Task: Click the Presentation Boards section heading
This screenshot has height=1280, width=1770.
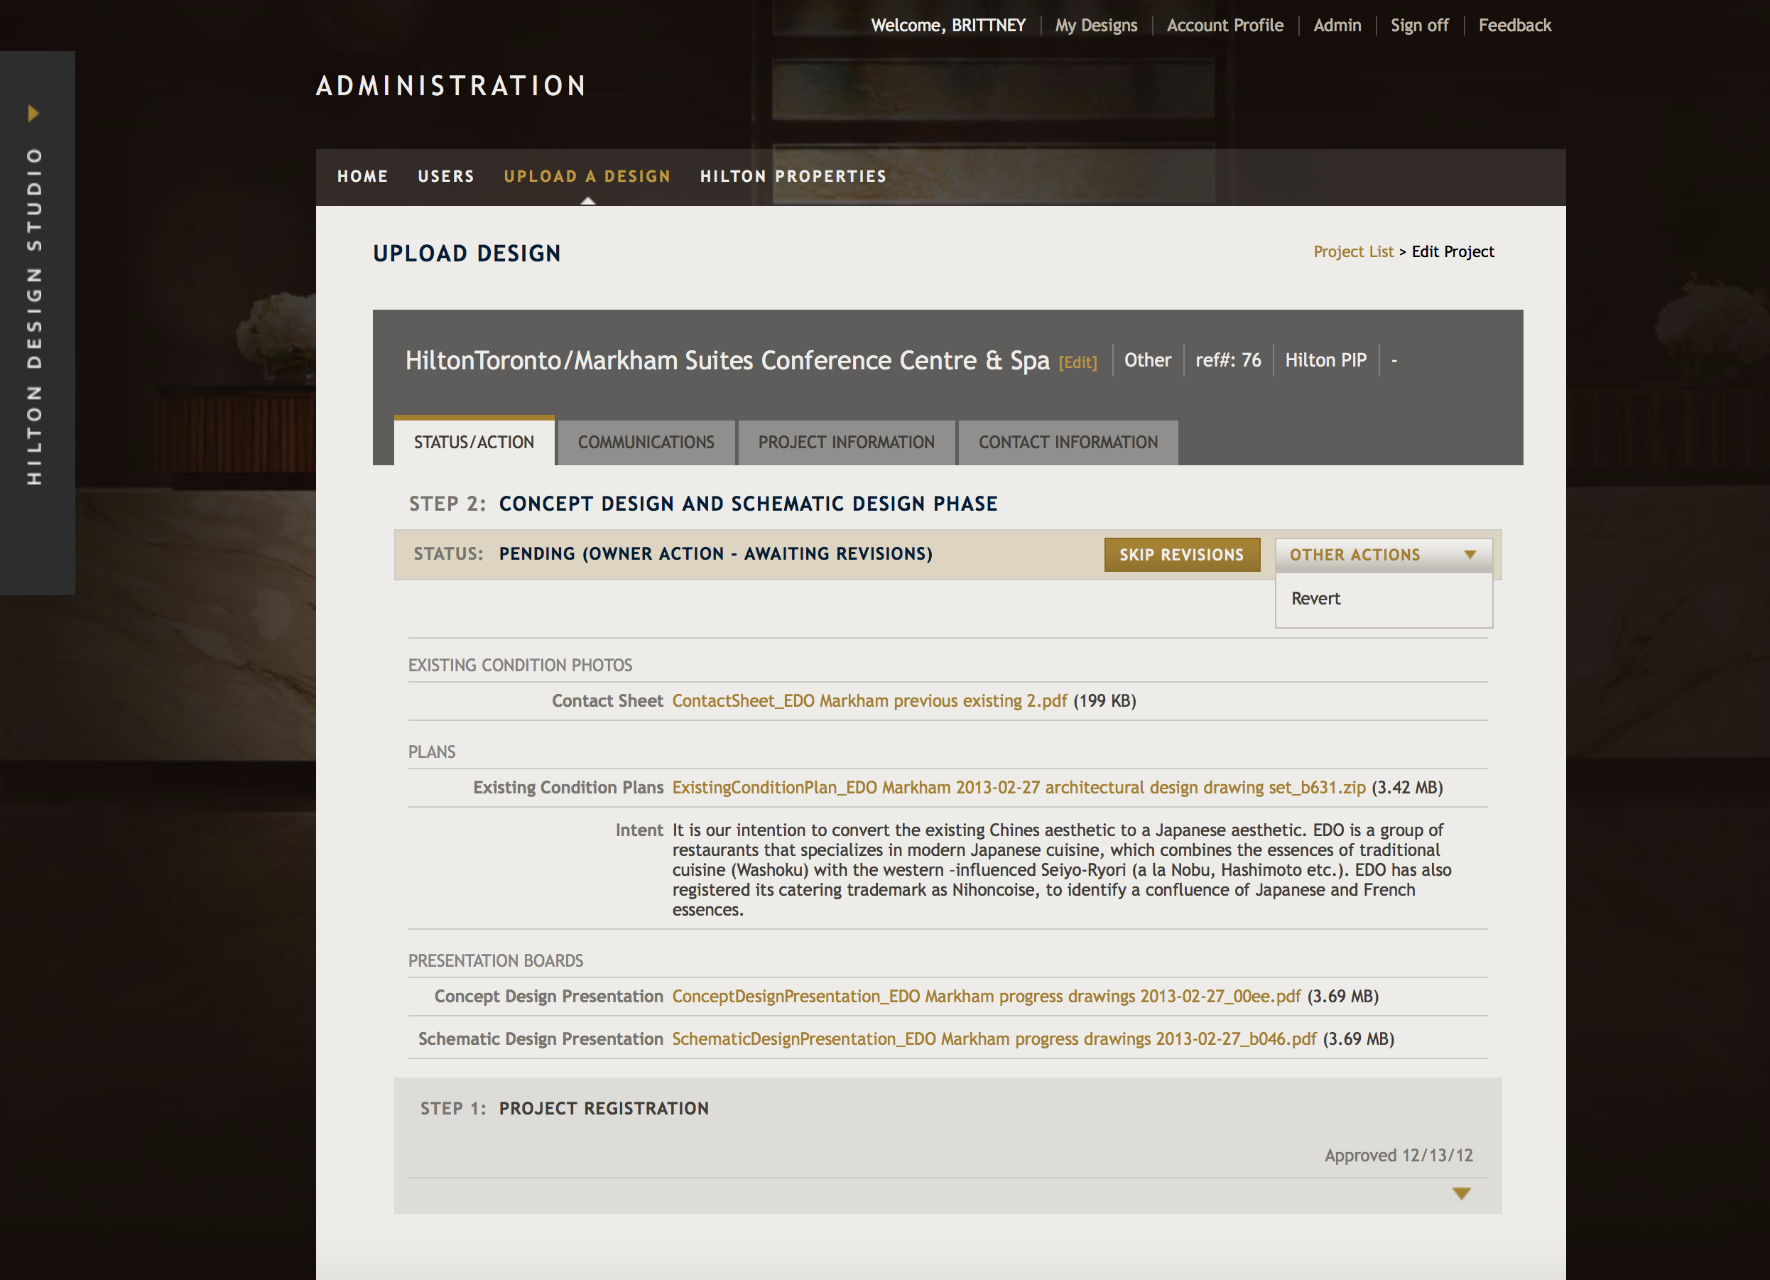Action: click(496, 961)
